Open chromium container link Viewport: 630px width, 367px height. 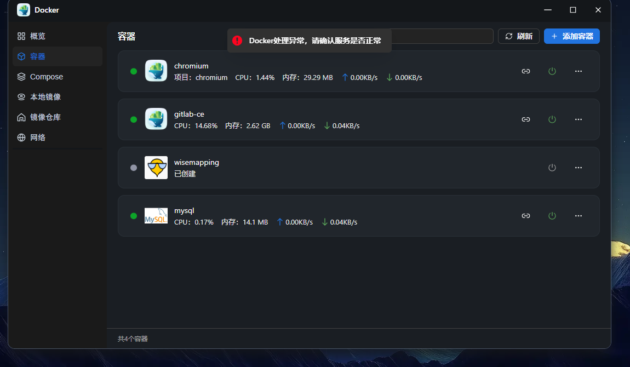point(525,71)
